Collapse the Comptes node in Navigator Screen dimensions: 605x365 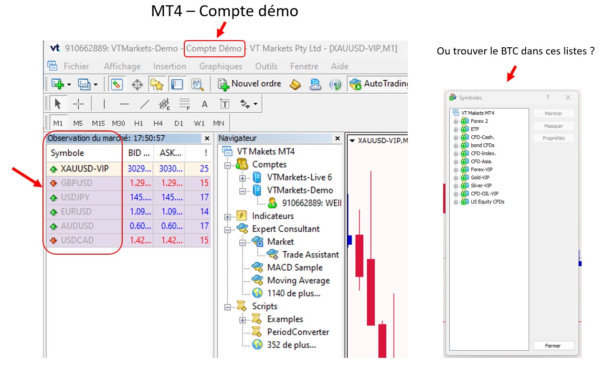coord(227,165)
